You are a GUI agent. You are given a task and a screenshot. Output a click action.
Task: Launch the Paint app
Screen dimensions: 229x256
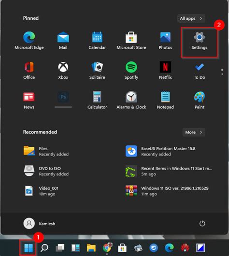click(199, 100)
